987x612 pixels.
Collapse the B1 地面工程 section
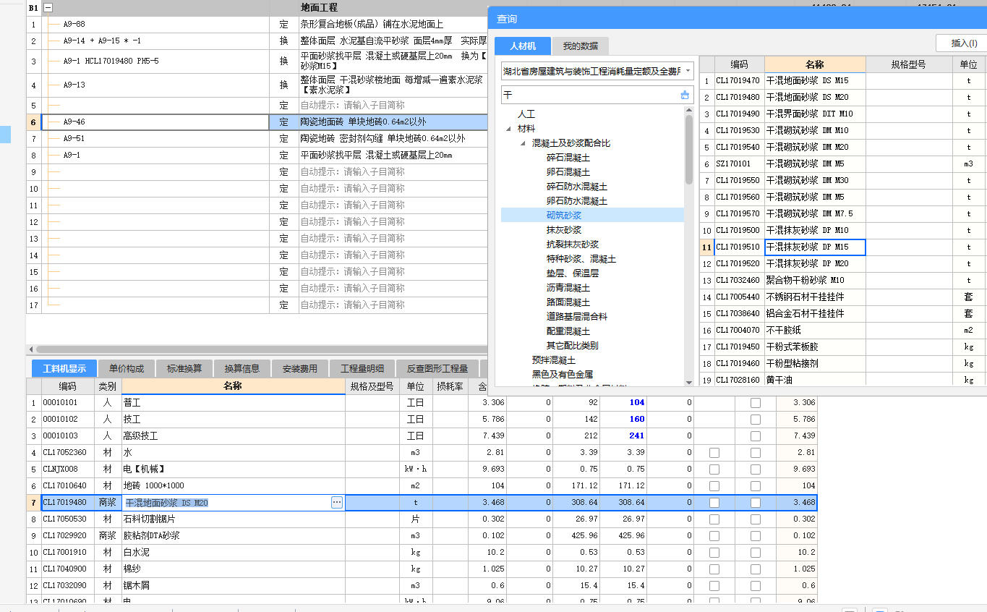pos(48,7)
